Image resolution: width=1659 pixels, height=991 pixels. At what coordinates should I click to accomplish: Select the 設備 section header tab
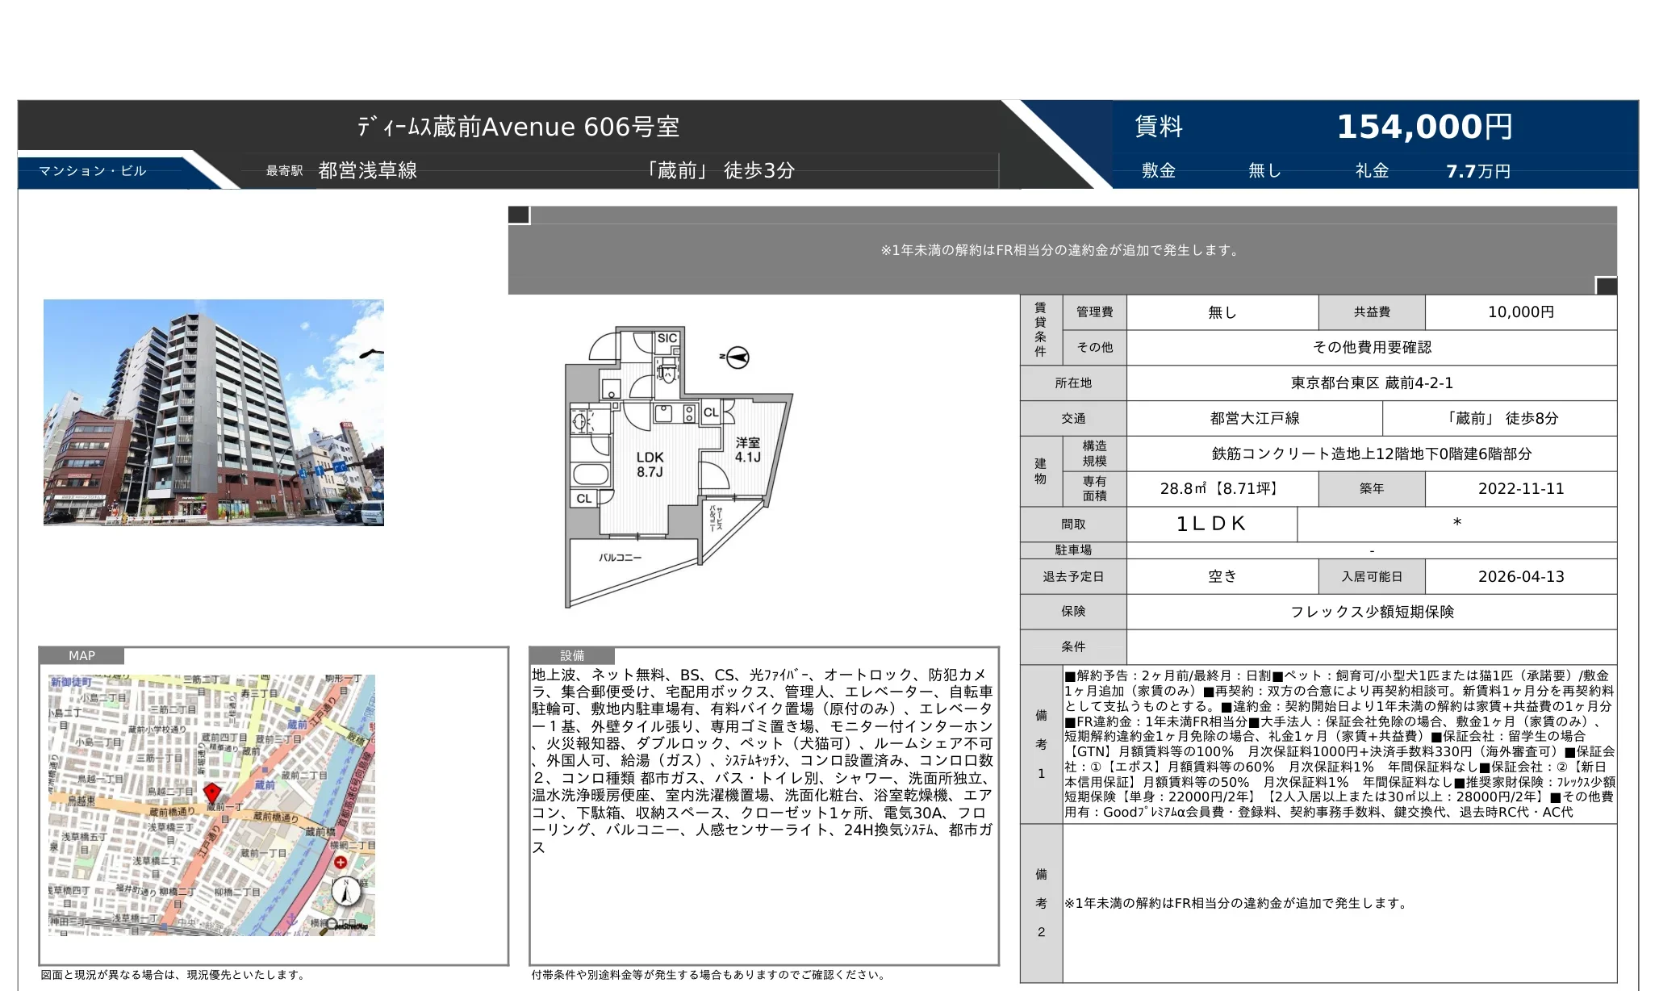572,655
